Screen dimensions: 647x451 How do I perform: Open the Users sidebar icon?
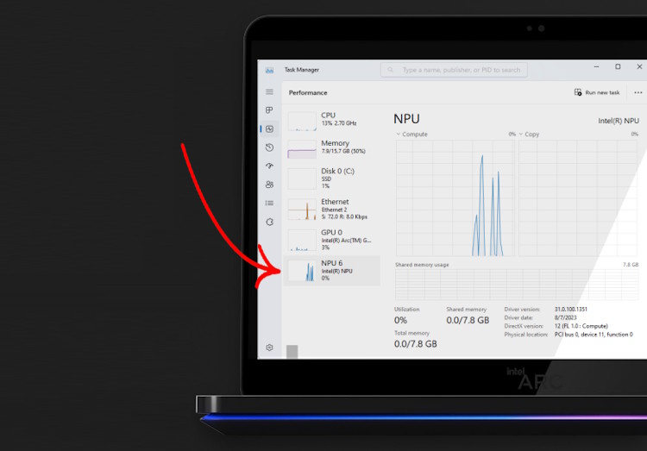269,185
